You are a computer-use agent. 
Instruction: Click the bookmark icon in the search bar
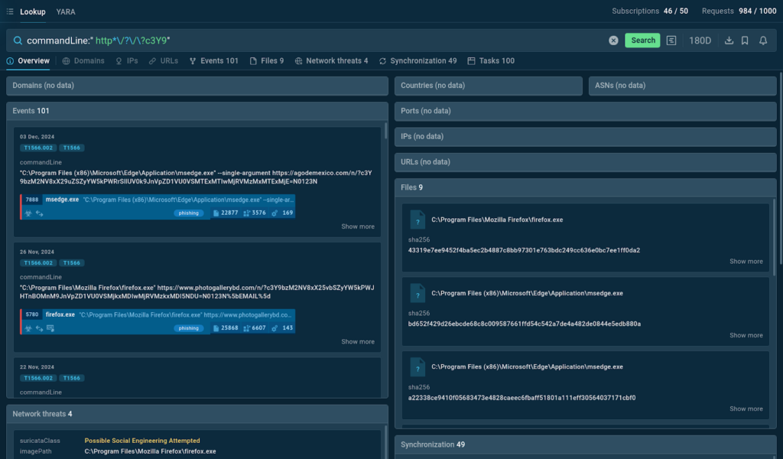coord(745,41)
